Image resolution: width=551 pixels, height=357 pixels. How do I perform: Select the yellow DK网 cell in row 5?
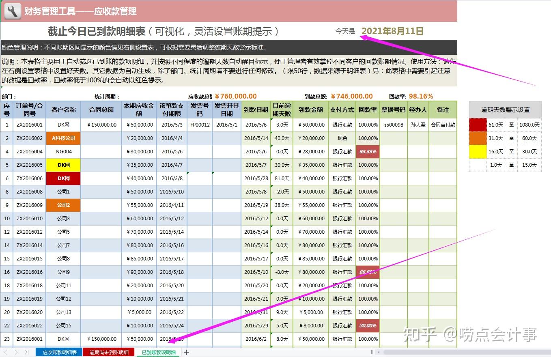point(63,165)
